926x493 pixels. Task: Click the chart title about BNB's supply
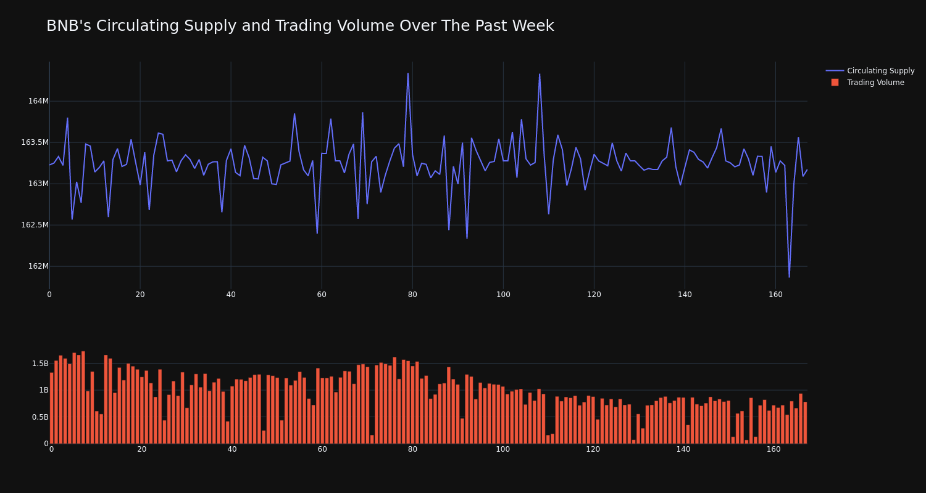coord(300,26)
